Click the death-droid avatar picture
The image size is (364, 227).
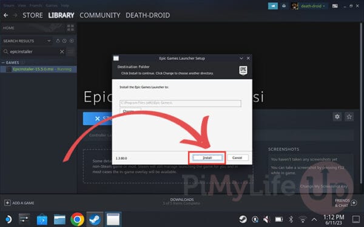point(295,6)
